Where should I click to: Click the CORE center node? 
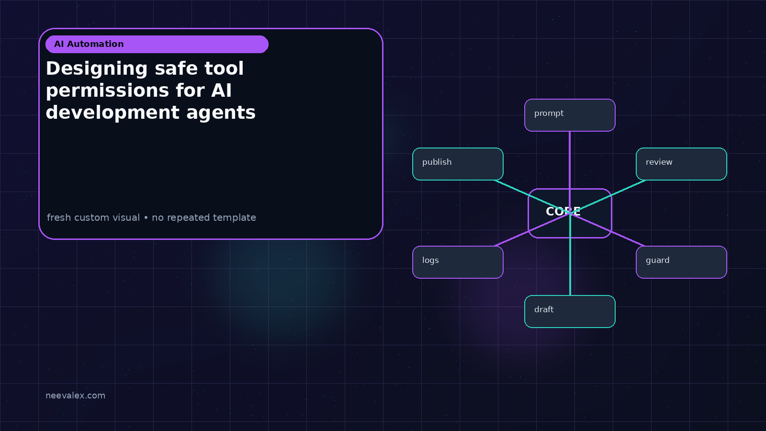570,213
